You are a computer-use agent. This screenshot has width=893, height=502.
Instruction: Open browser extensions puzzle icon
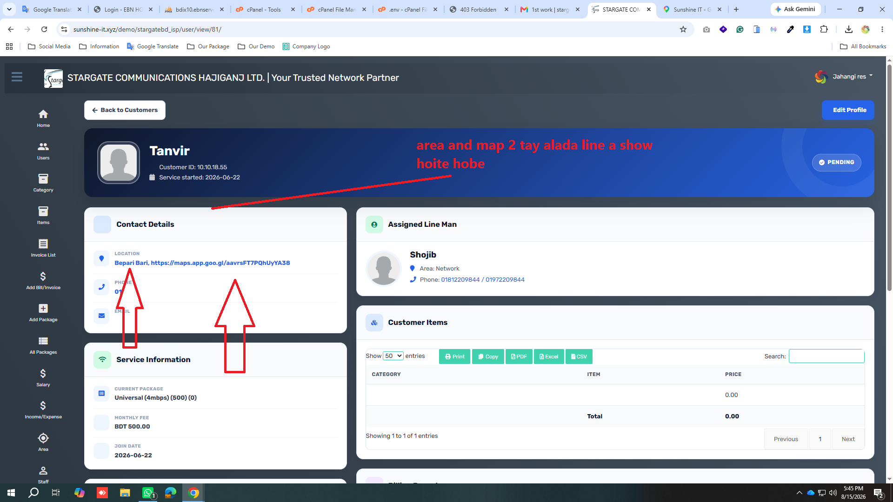[824, 29]
